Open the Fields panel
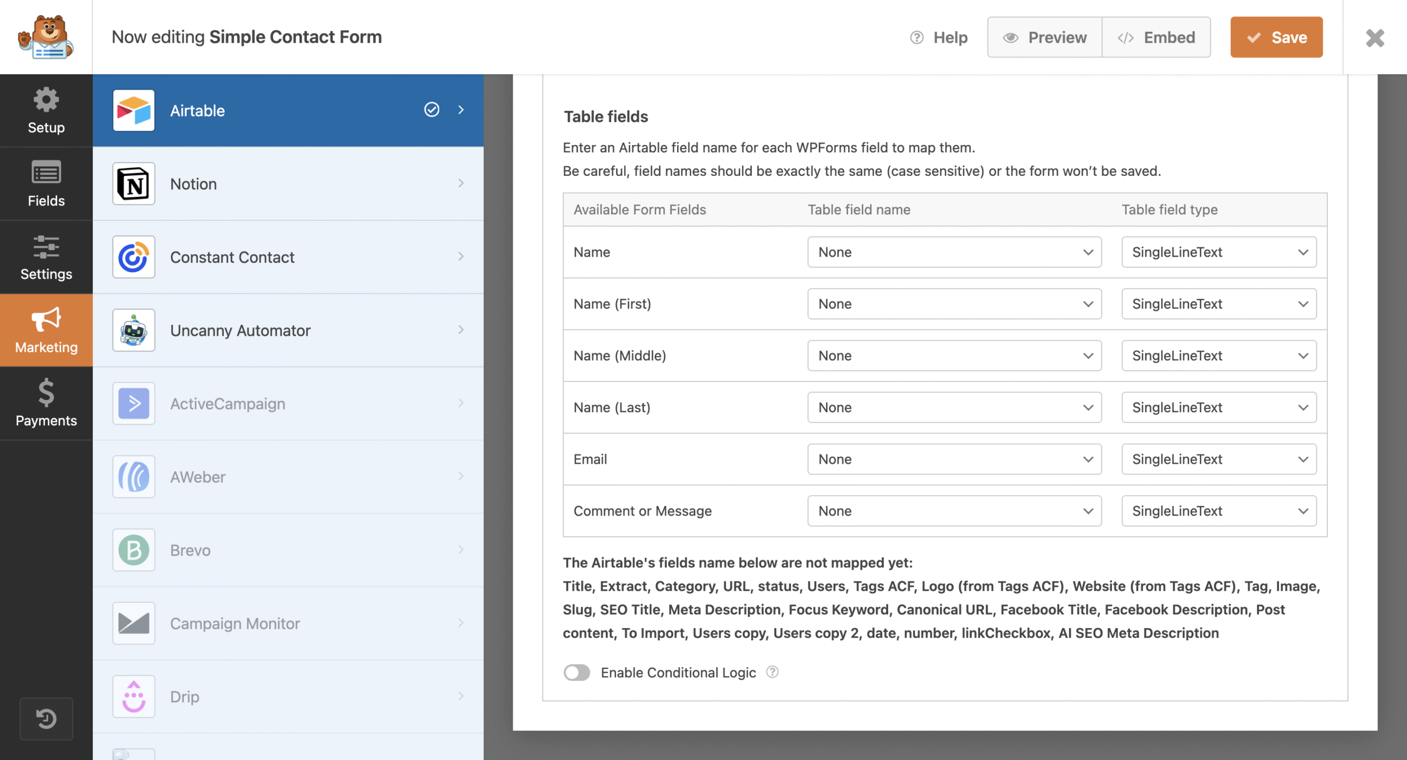The height and width of the screenshot is (760, 1407). pyautogui.click(x=46, y=184)
